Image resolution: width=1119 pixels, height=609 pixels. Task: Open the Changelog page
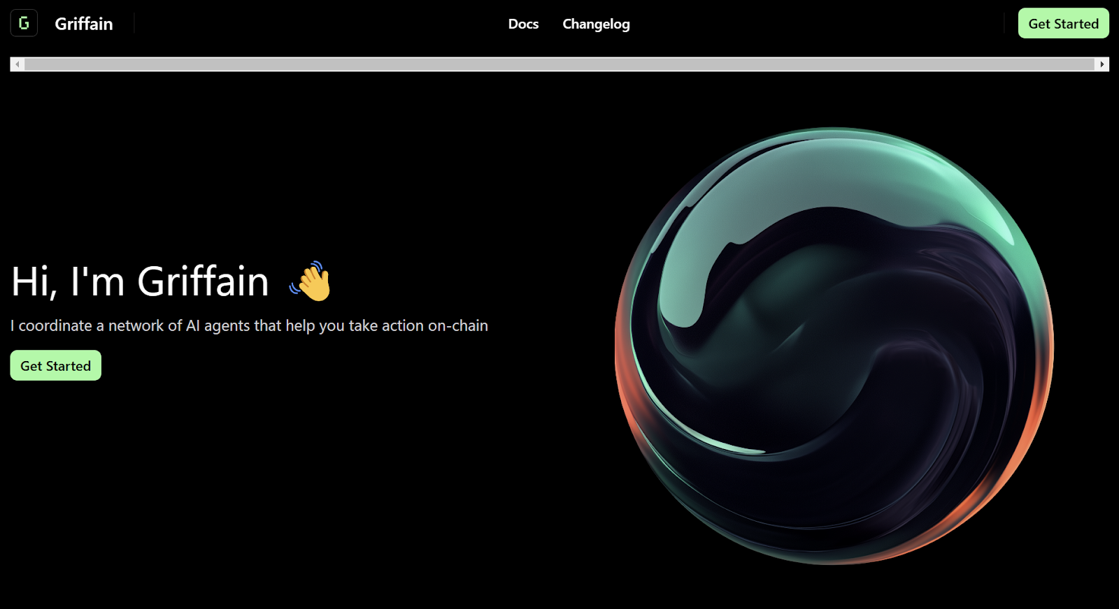pyautogui.click(x=596, y=24)
